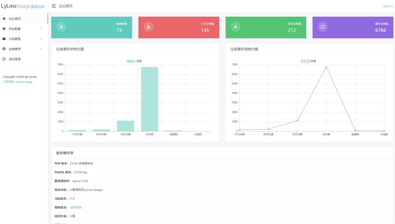395x224 pixels.
Task: Select 后台首页 in the sidebar menu
Action: 15,19
